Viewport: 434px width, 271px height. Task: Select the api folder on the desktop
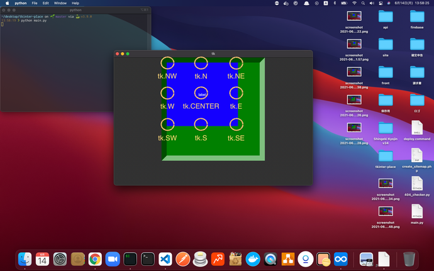[x=386, y=19]
